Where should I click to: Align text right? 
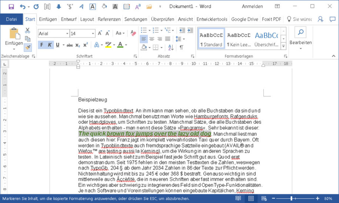[160, 39]
